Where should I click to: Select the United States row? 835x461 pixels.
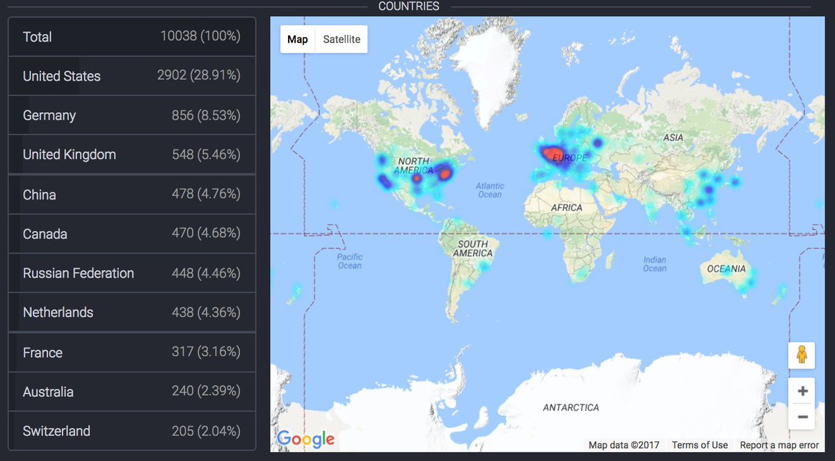pos(132,76)
